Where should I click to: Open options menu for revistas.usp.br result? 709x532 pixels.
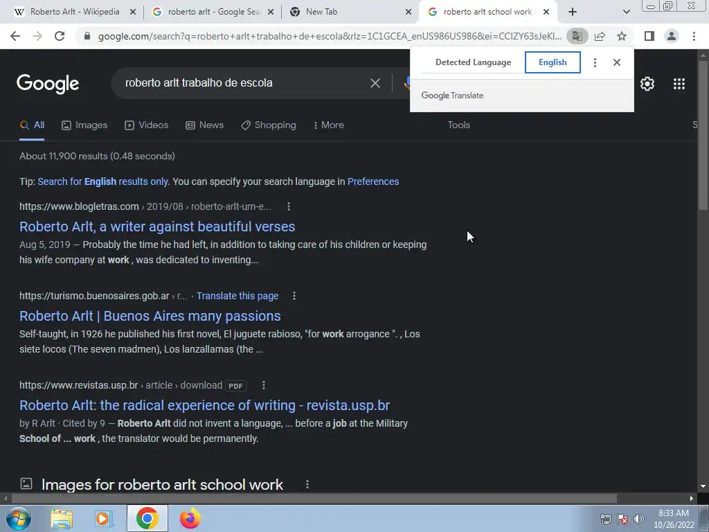(x=264, y=385)
